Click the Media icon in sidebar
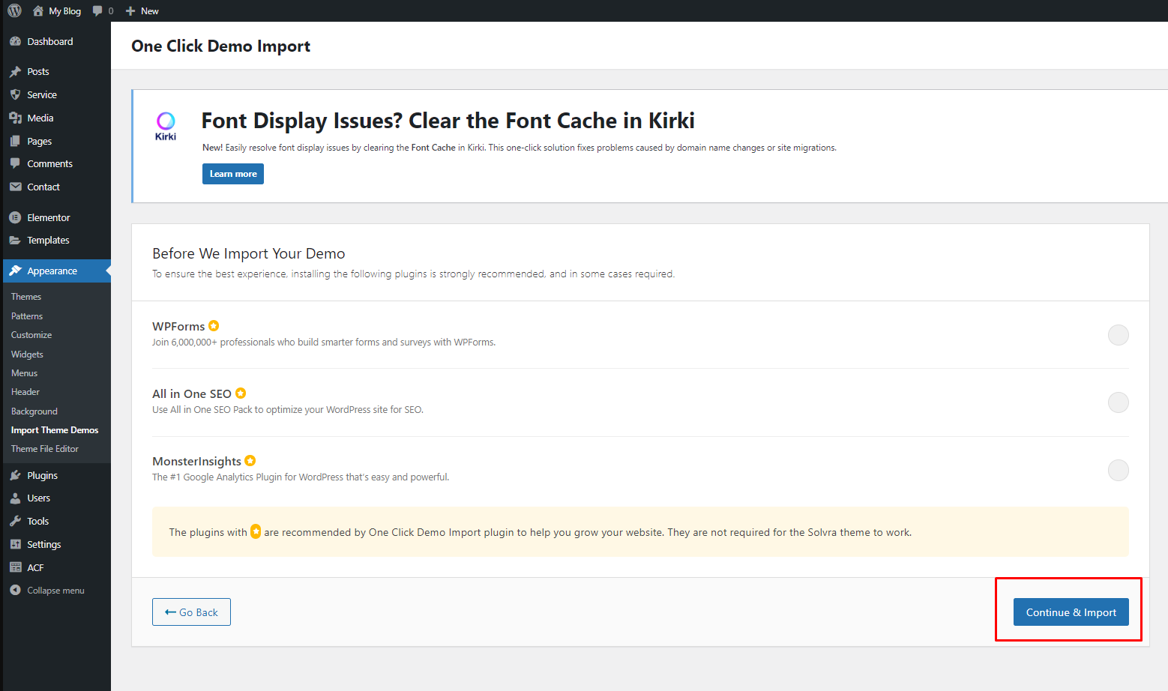 click(x=15, y=118)
